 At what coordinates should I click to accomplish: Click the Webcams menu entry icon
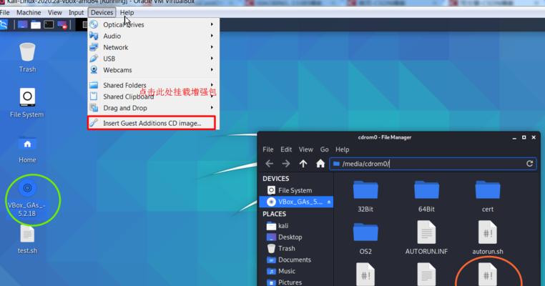tap(94, 69)
